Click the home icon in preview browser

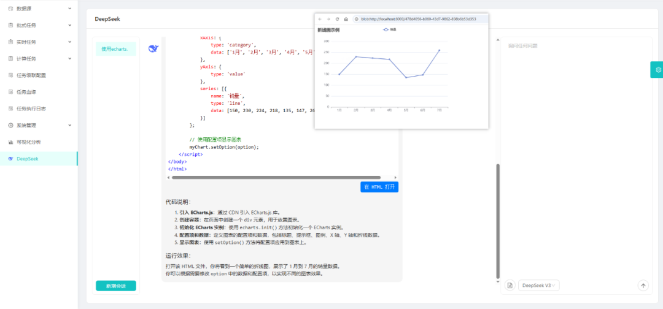tap(346, 19)
